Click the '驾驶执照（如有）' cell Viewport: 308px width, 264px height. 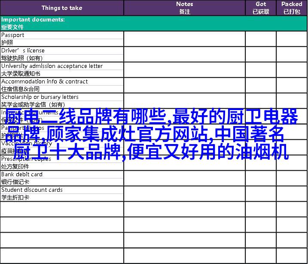coord(62,58)
